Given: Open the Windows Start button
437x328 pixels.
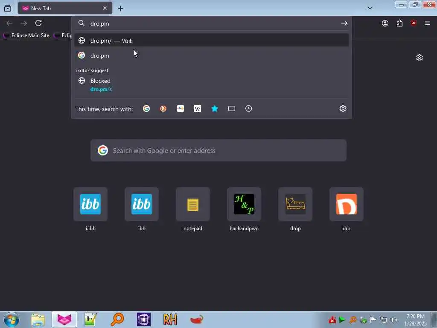Looking at the screenshot, I should coord(12,319).
